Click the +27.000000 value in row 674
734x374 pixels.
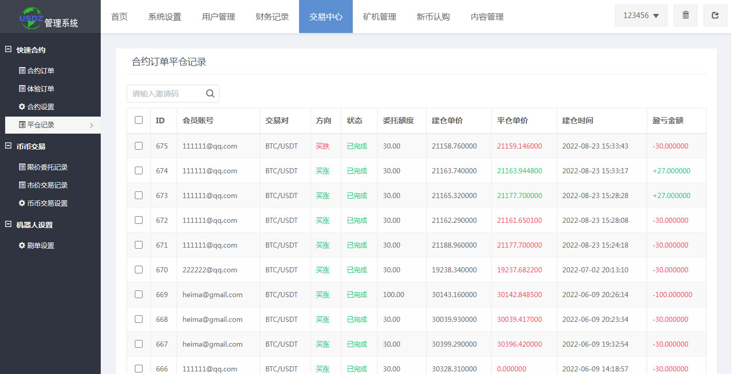671,171
